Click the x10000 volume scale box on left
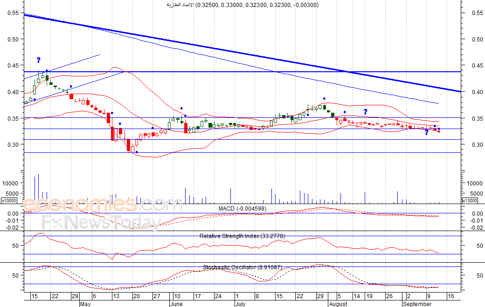 (x=9, y=200)
